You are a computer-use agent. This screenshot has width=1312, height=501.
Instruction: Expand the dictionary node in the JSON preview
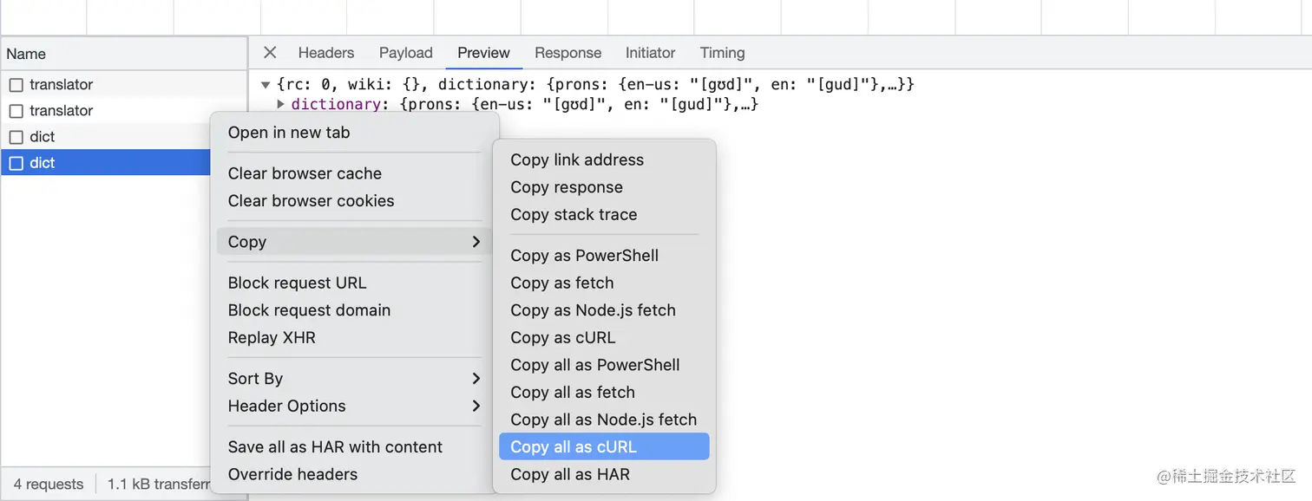(280, 105)
